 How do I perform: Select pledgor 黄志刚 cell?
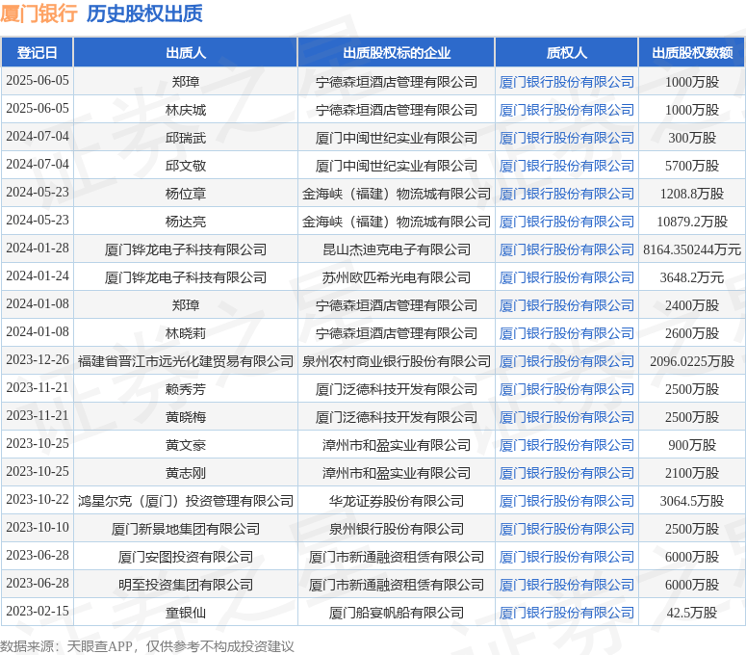(186, 473)
